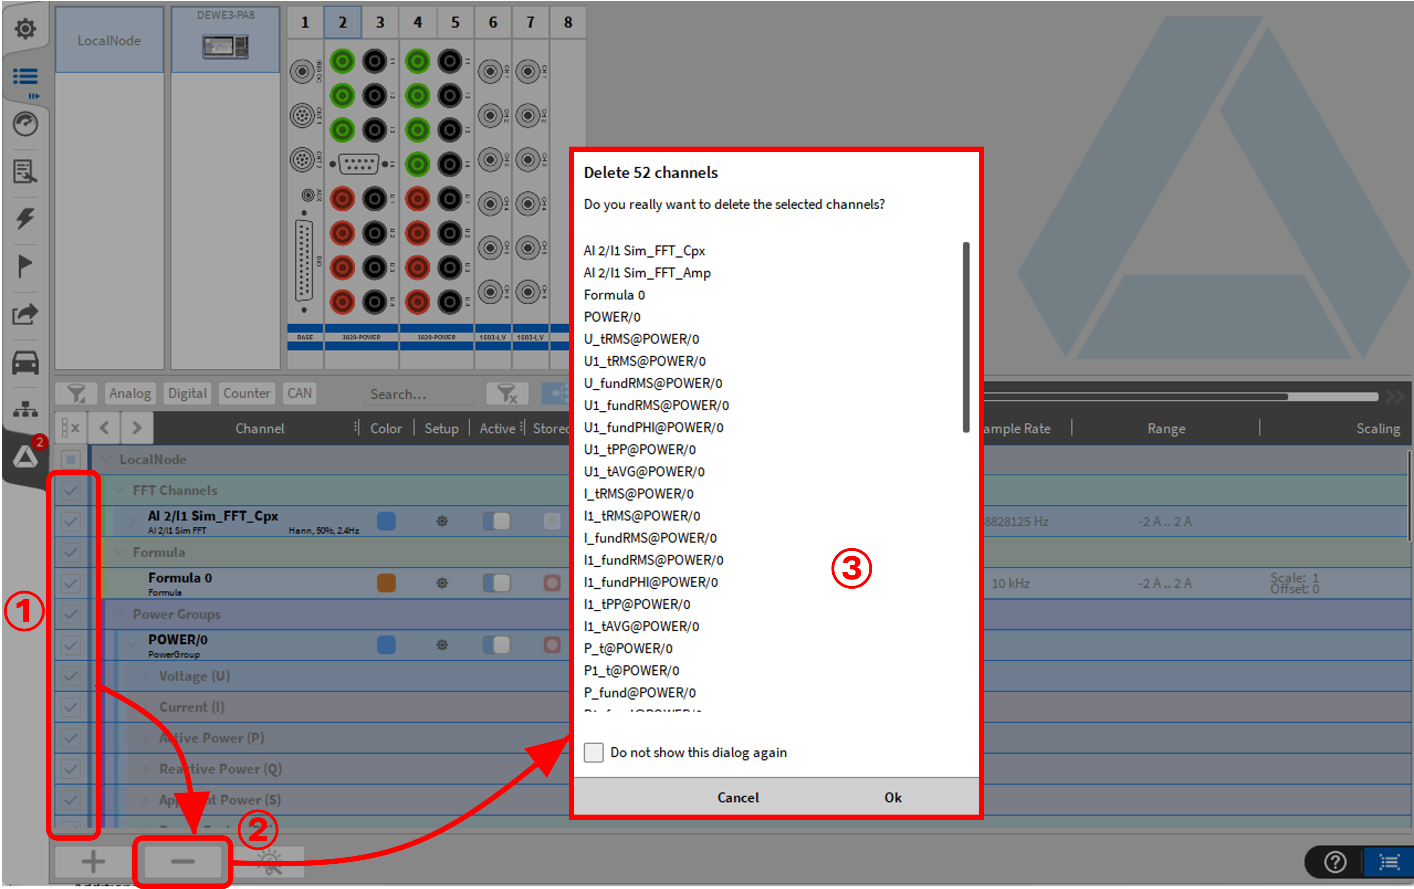Open the settings gear in sidebar
Screen dimensions: 1414x889
(25, 28)
